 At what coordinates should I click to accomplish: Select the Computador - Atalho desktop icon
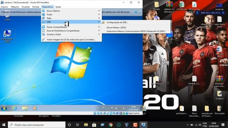click(x=7, y=36)
